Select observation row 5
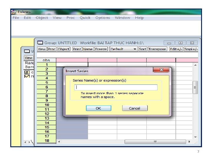Viewport: 212px width, 159px height. (47, 82)
